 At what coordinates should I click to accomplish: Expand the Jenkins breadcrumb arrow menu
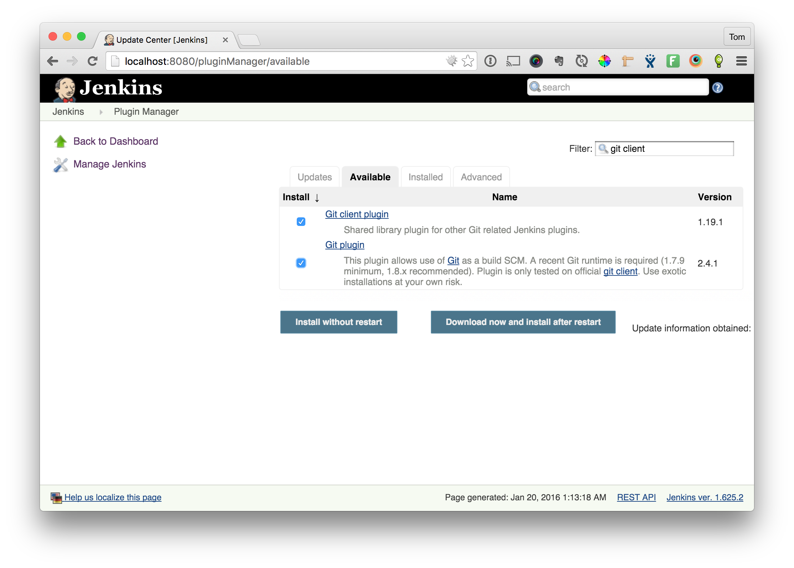click(x=101, y=112)
